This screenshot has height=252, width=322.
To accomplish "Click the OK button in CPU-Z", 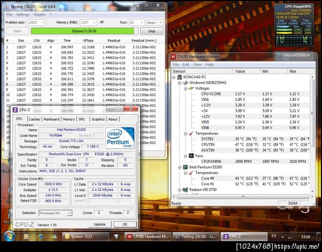I will pyautogui.click(x=125, y=225).
